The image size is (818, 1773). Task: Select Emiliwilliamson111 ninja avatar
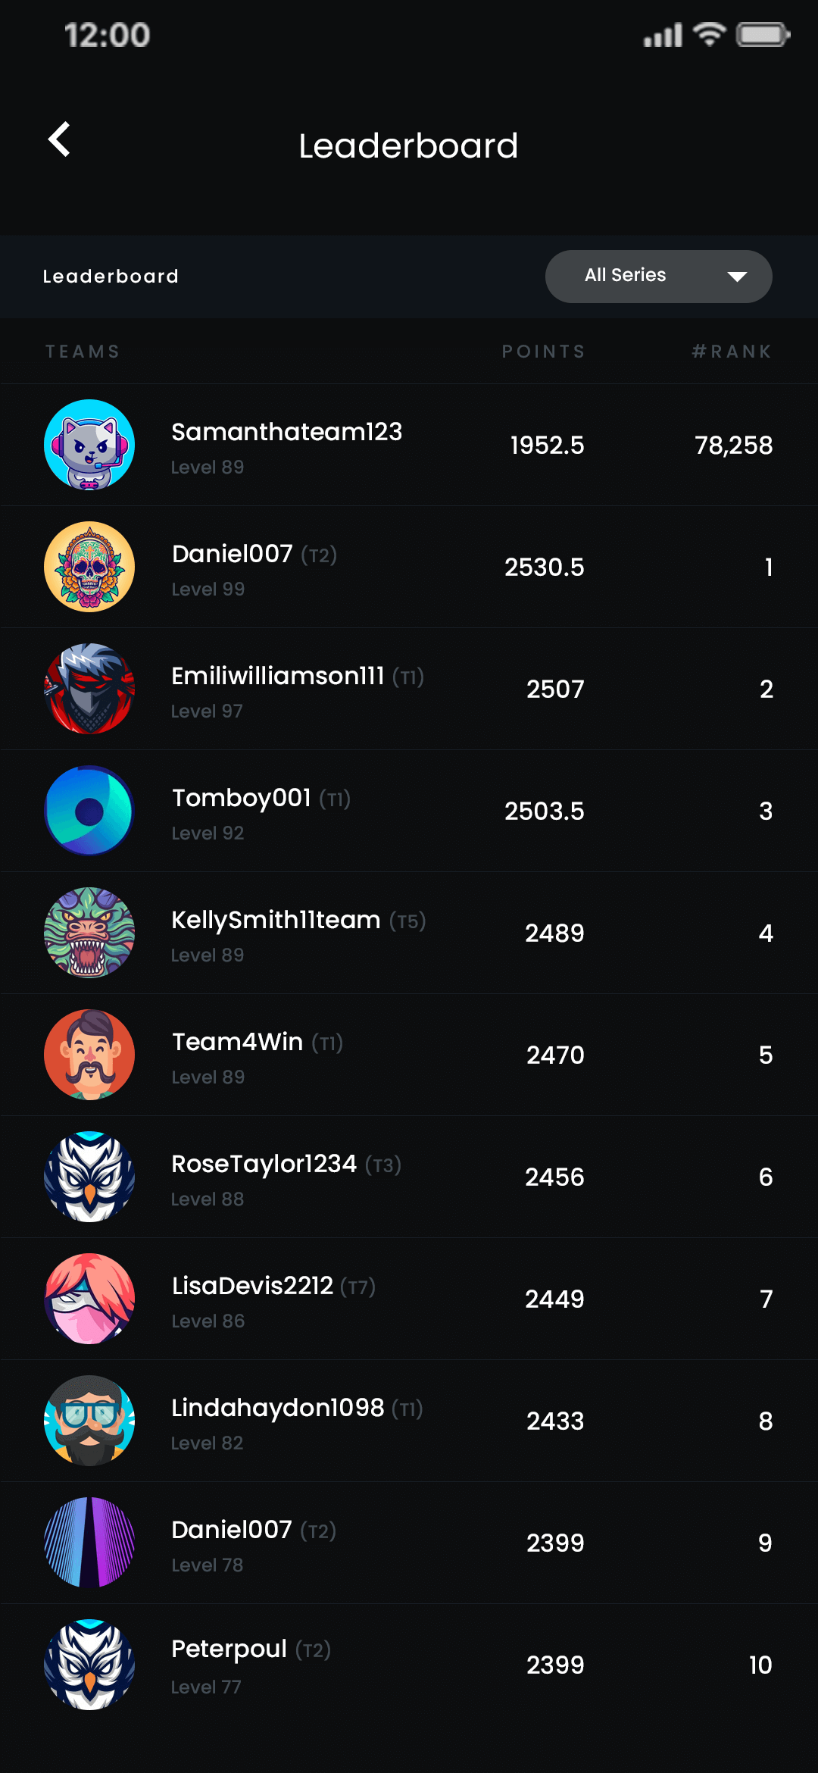click(89, 689)
